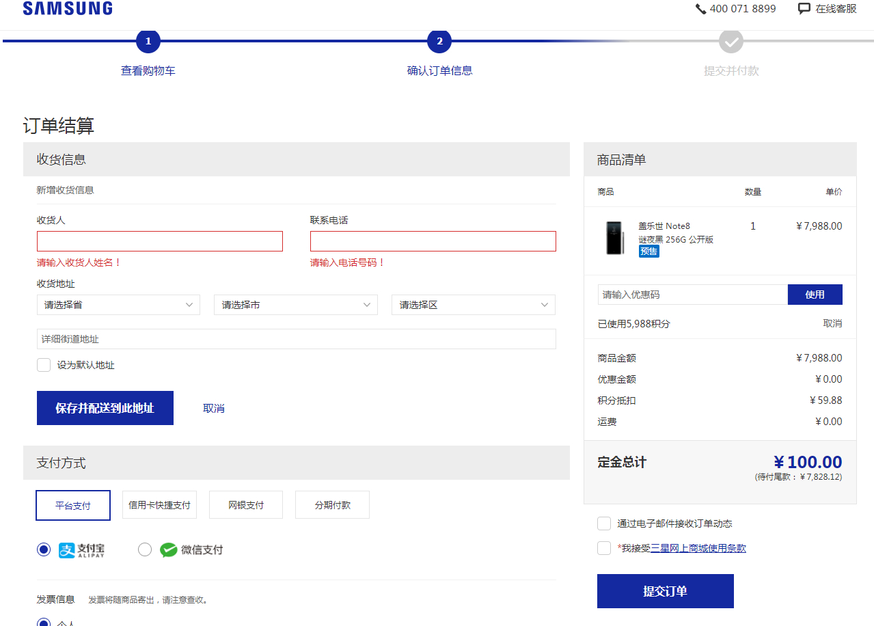The width and height of the screenshot is (874, 626).
Task: Click the 确认订单信息 step label
Action: click(439, 70)
